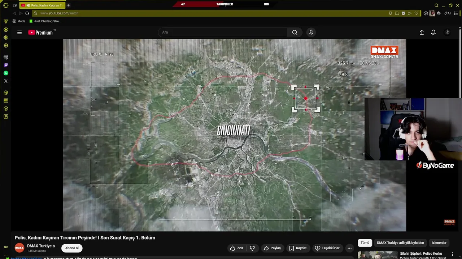Click the YouTube search magnifier button

coord(295,32)
